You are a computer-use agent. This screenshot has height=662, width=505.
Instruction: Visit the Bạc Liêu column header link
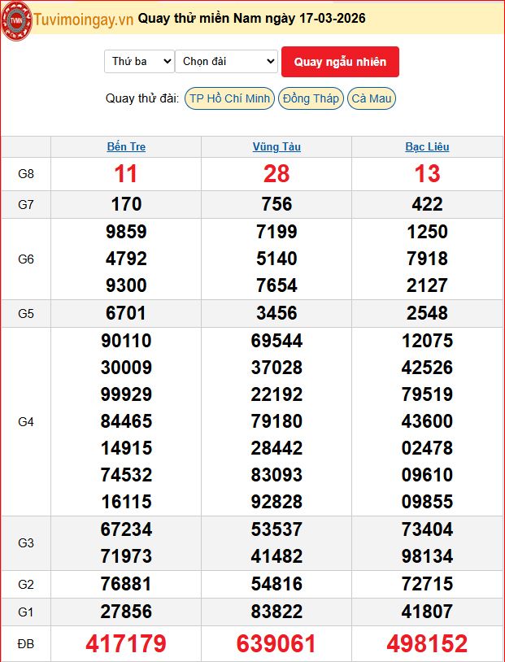(x=427, y=146)
